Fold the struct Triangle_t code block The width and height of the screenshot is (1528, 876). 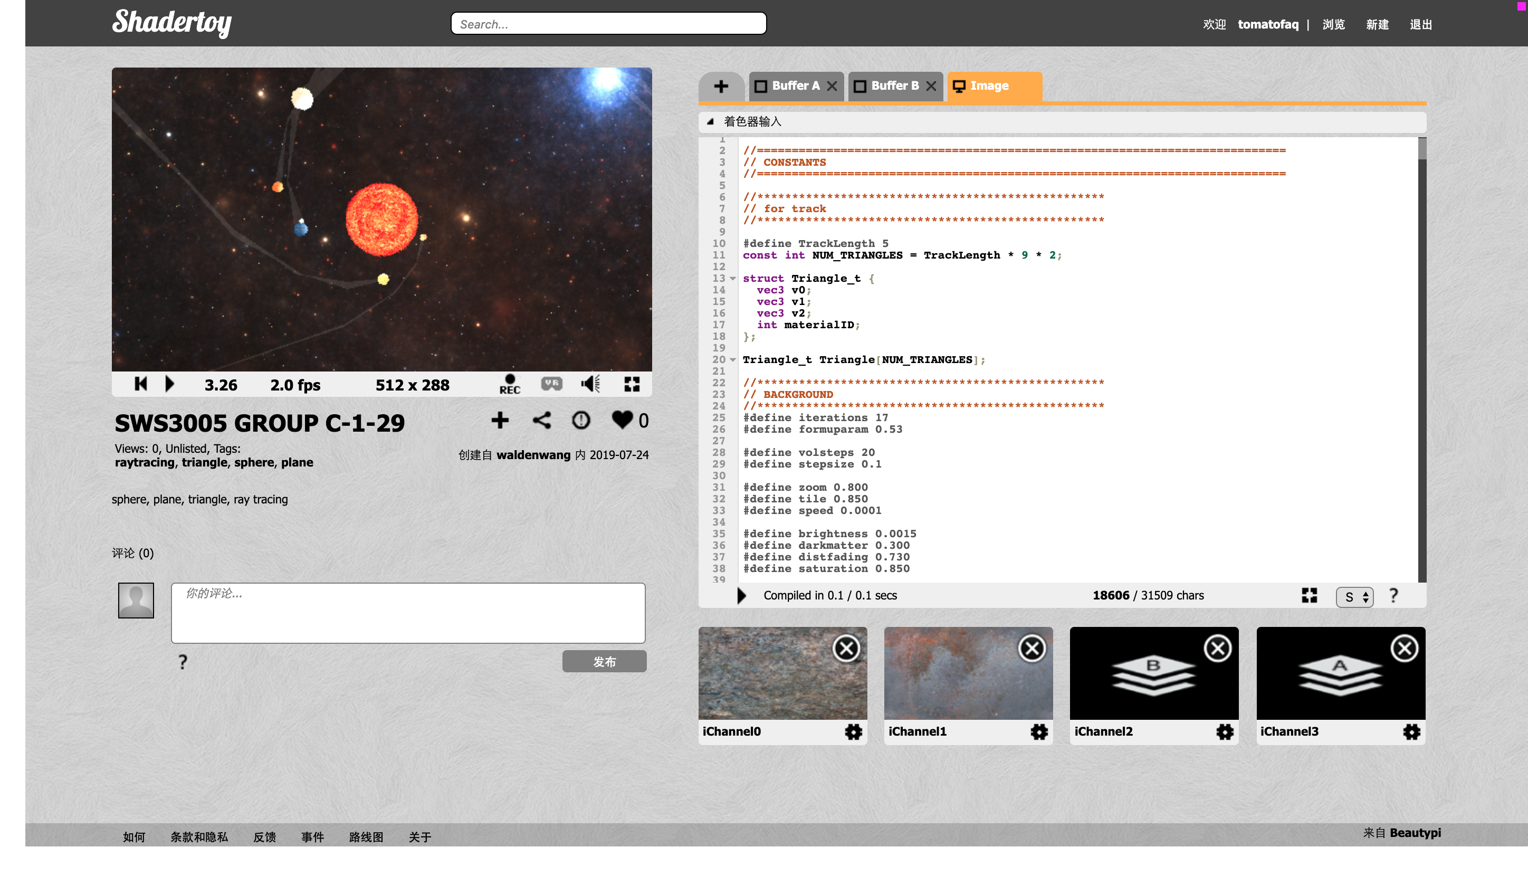tap(733, 279)
